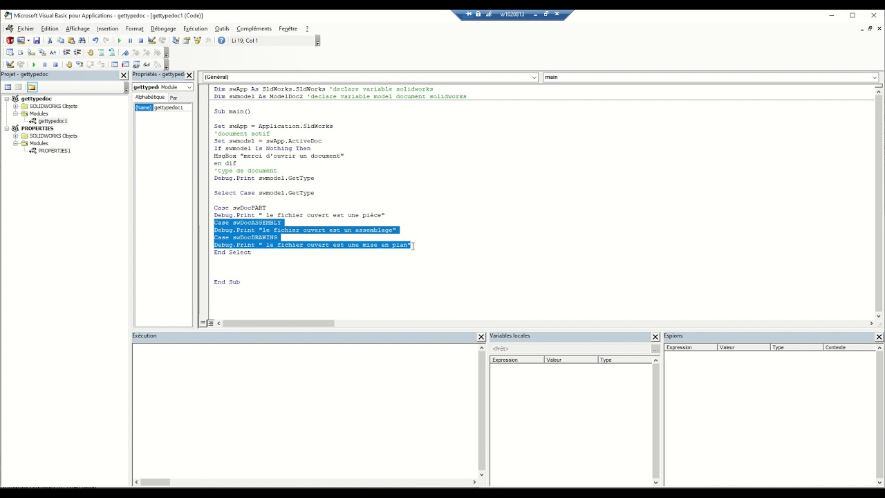This screenshot has width=885, height=498.
Task: Click the Complete Word icon
Action: 53,53
